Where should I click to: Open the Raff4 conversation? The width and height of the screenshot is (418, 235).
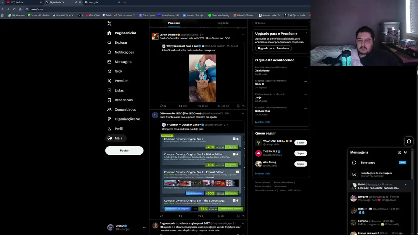pyautogui.click(x=379, y=186)
